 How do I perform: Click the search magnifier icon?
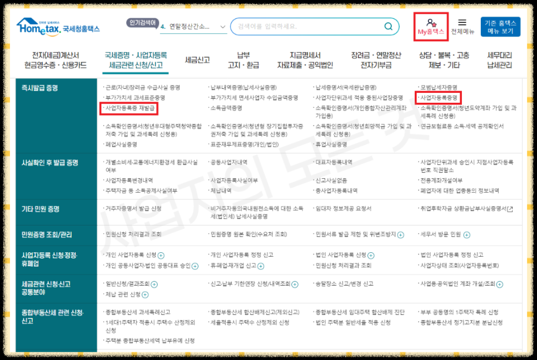389,26
